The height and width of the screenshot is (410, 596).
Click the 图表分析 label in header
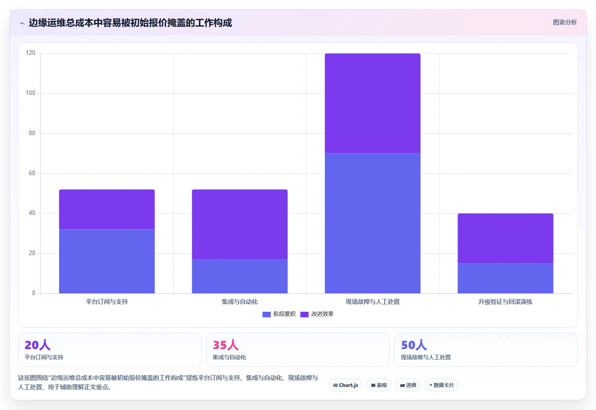point(565,22)
